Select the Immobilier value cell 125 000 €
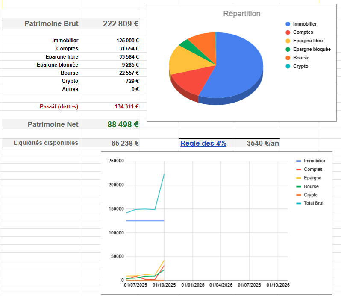 click(x=127, y=40)
